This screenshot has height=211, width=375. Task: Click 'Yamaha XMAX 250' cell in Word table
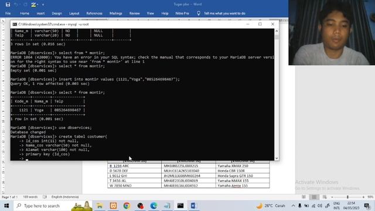coord(243,166)
